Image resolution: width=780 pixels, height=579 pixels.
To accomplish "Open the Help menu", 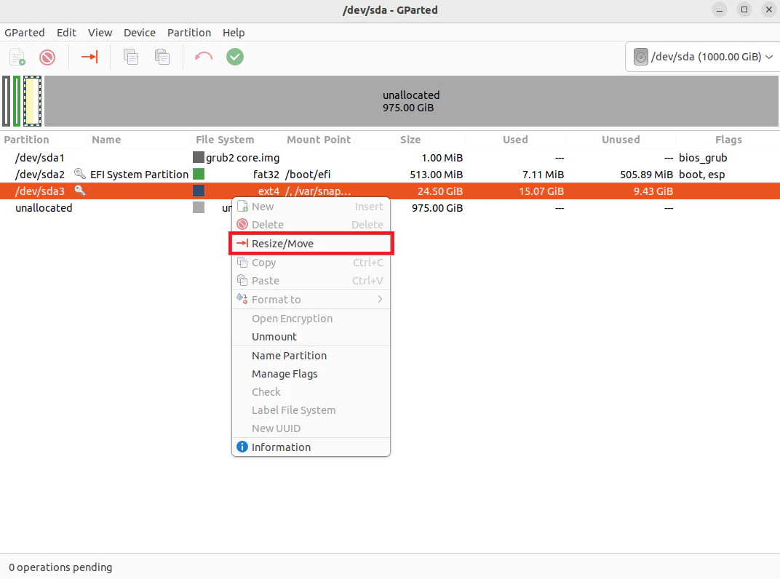I will [x=234, y=32].
